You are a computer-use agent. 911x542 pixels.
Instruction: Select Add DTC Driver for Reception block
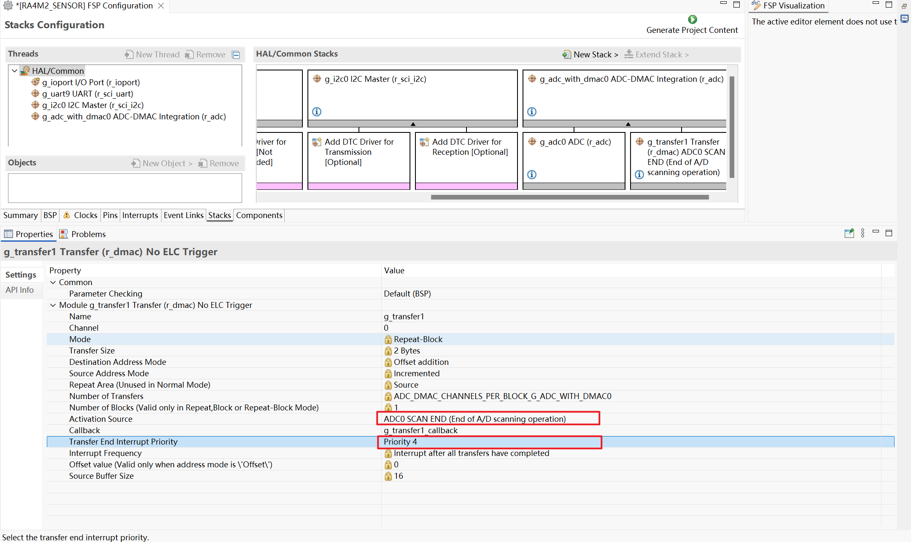click(x=466, y=161)
